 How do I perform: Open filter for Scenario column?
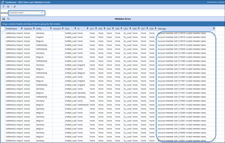click(x=34, y=29)
